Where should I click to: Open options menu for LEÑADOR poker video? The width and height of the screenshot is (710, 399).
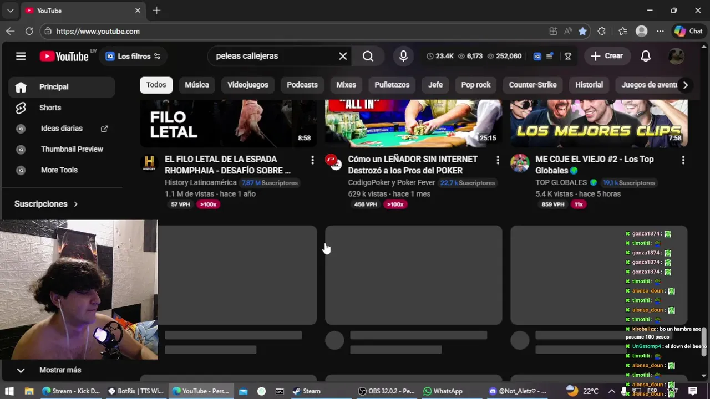click(x=498, y=160)
